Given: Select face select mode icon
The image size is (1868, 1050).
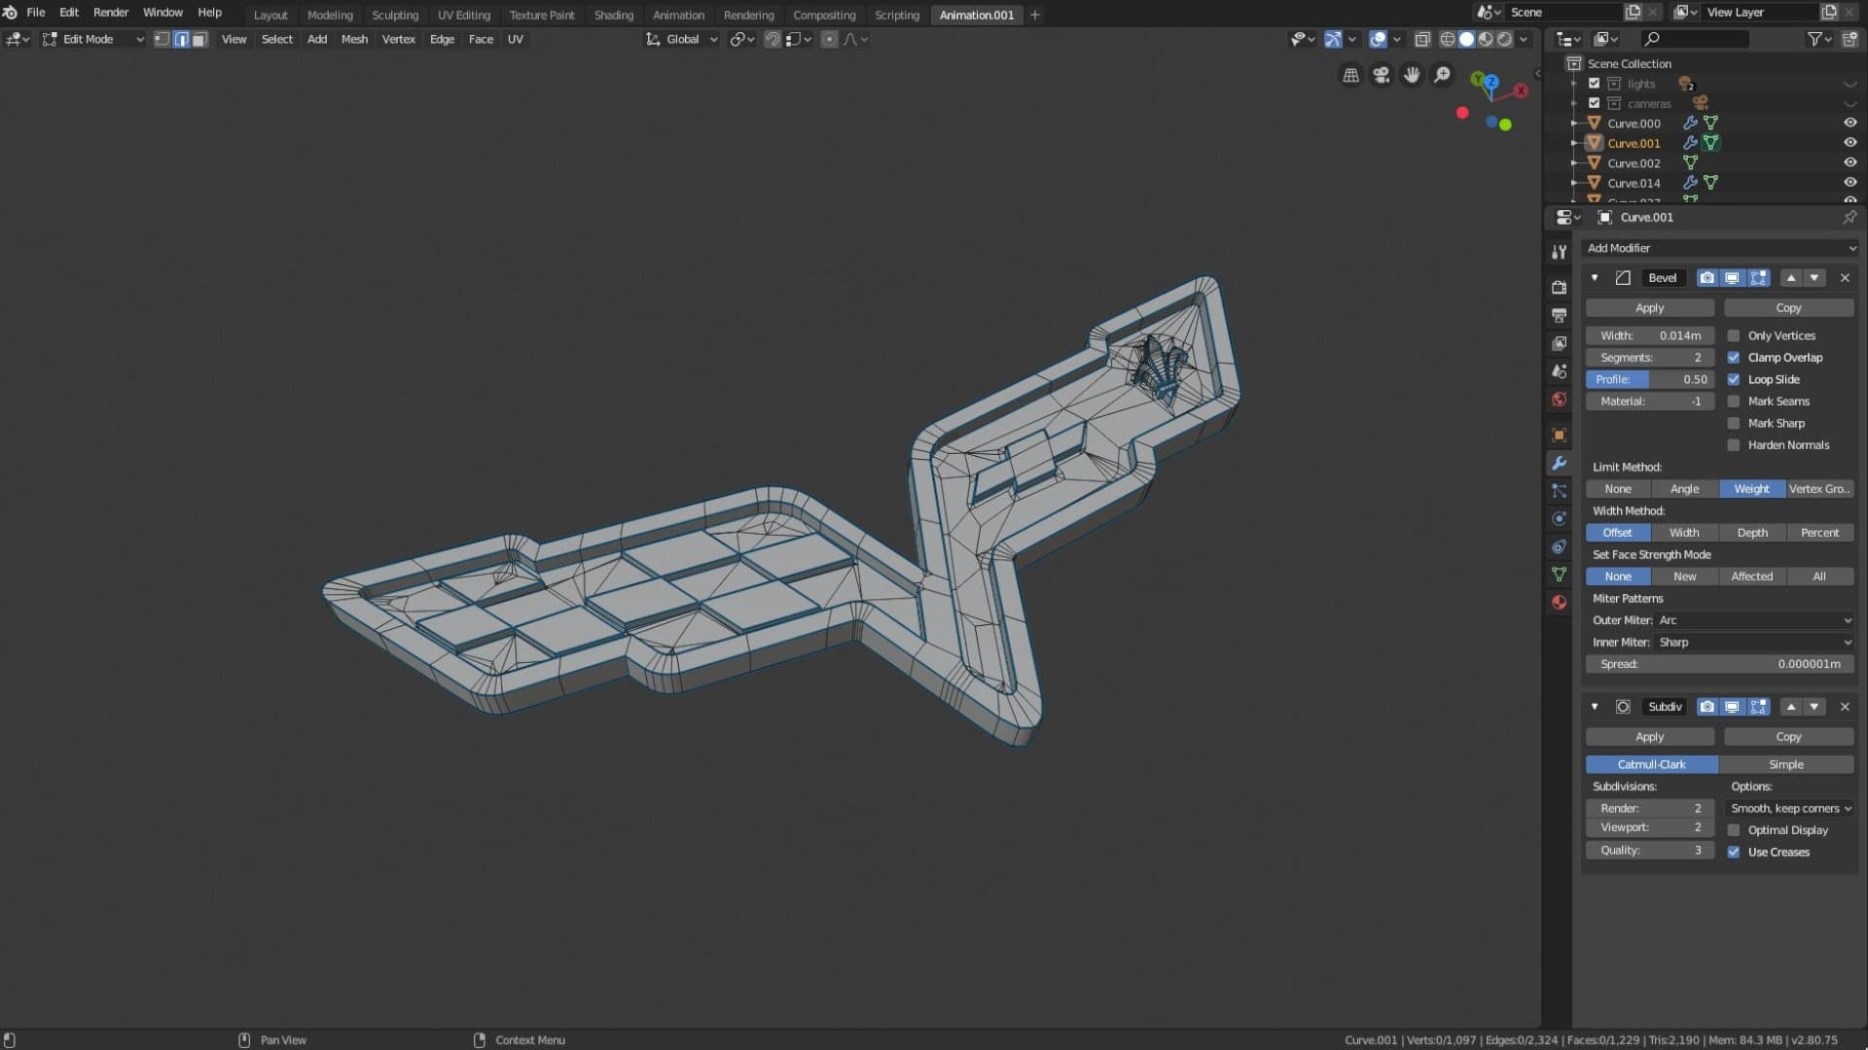Looking at the screenshot, I should click(199, 39).
